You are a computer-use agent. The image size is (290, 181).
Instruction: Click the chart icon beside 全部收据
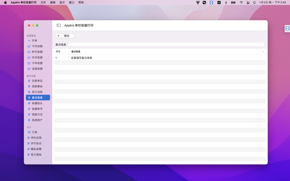29,69
